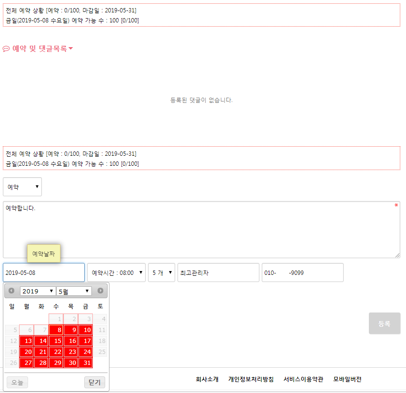The height and width of the screenshot is (393, 406).
Task: Select May 8 in the calendar
Action: 56,330
